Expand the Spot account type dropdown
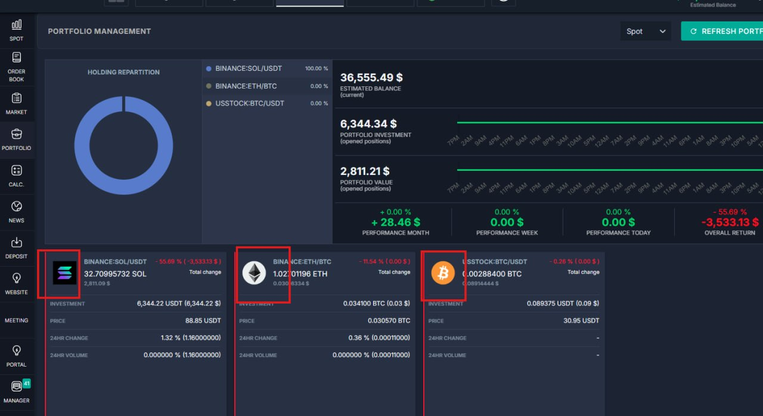 646,32
